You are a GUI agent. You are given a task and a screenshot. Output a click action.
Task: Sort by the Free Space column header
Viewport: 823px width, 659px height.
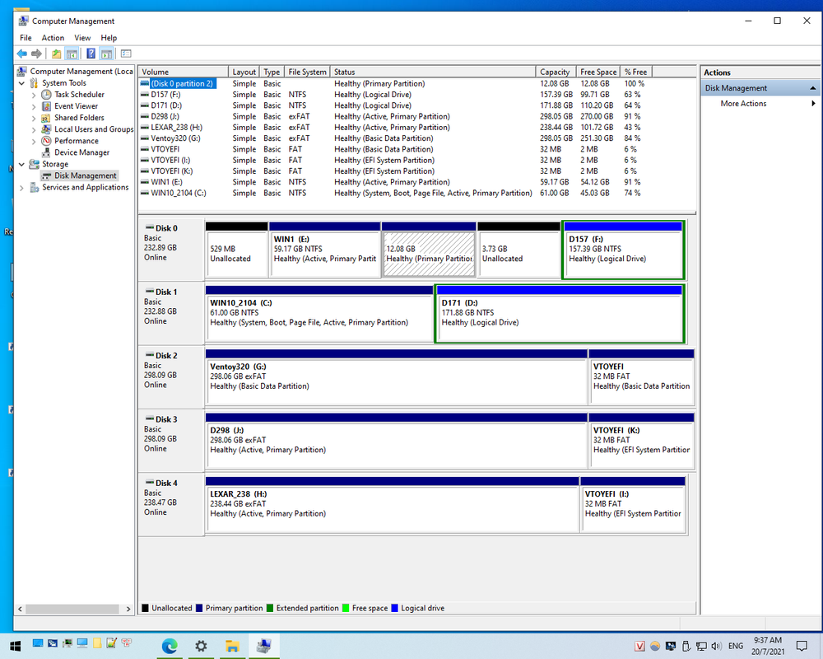click(x=597, y=72)
